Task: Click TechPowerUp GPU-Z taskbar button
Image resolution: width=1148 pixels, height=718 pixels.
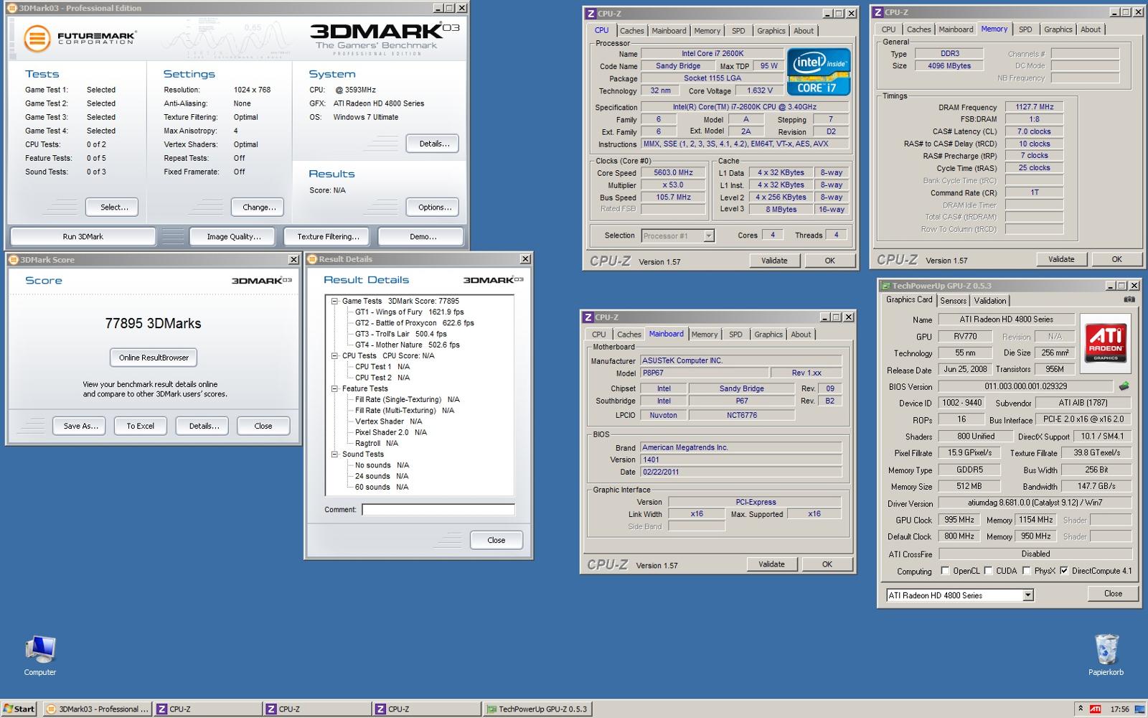Action: 537,709
